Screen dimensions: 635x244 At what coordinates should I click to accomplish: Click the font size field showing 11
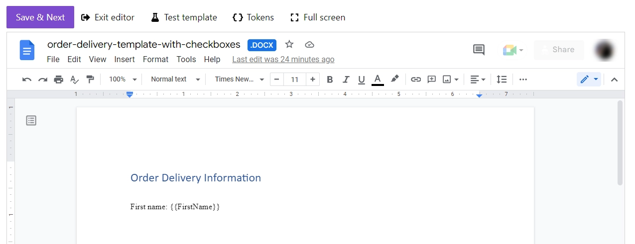(295, 80)
